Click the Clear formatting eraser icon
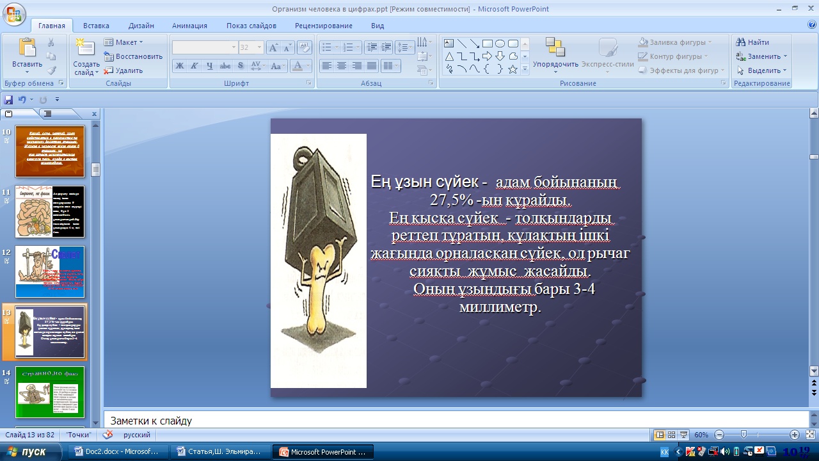 click(305, 47)
